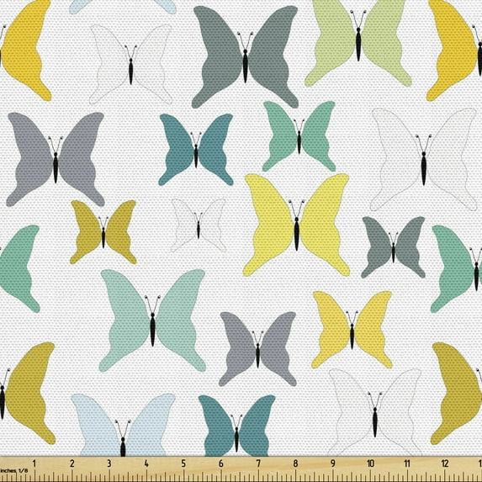Click the "Inches, 1/8" ruler label
Image resolution: width=482 pixels, height=482 pixels.
click(x=13, y=470)
